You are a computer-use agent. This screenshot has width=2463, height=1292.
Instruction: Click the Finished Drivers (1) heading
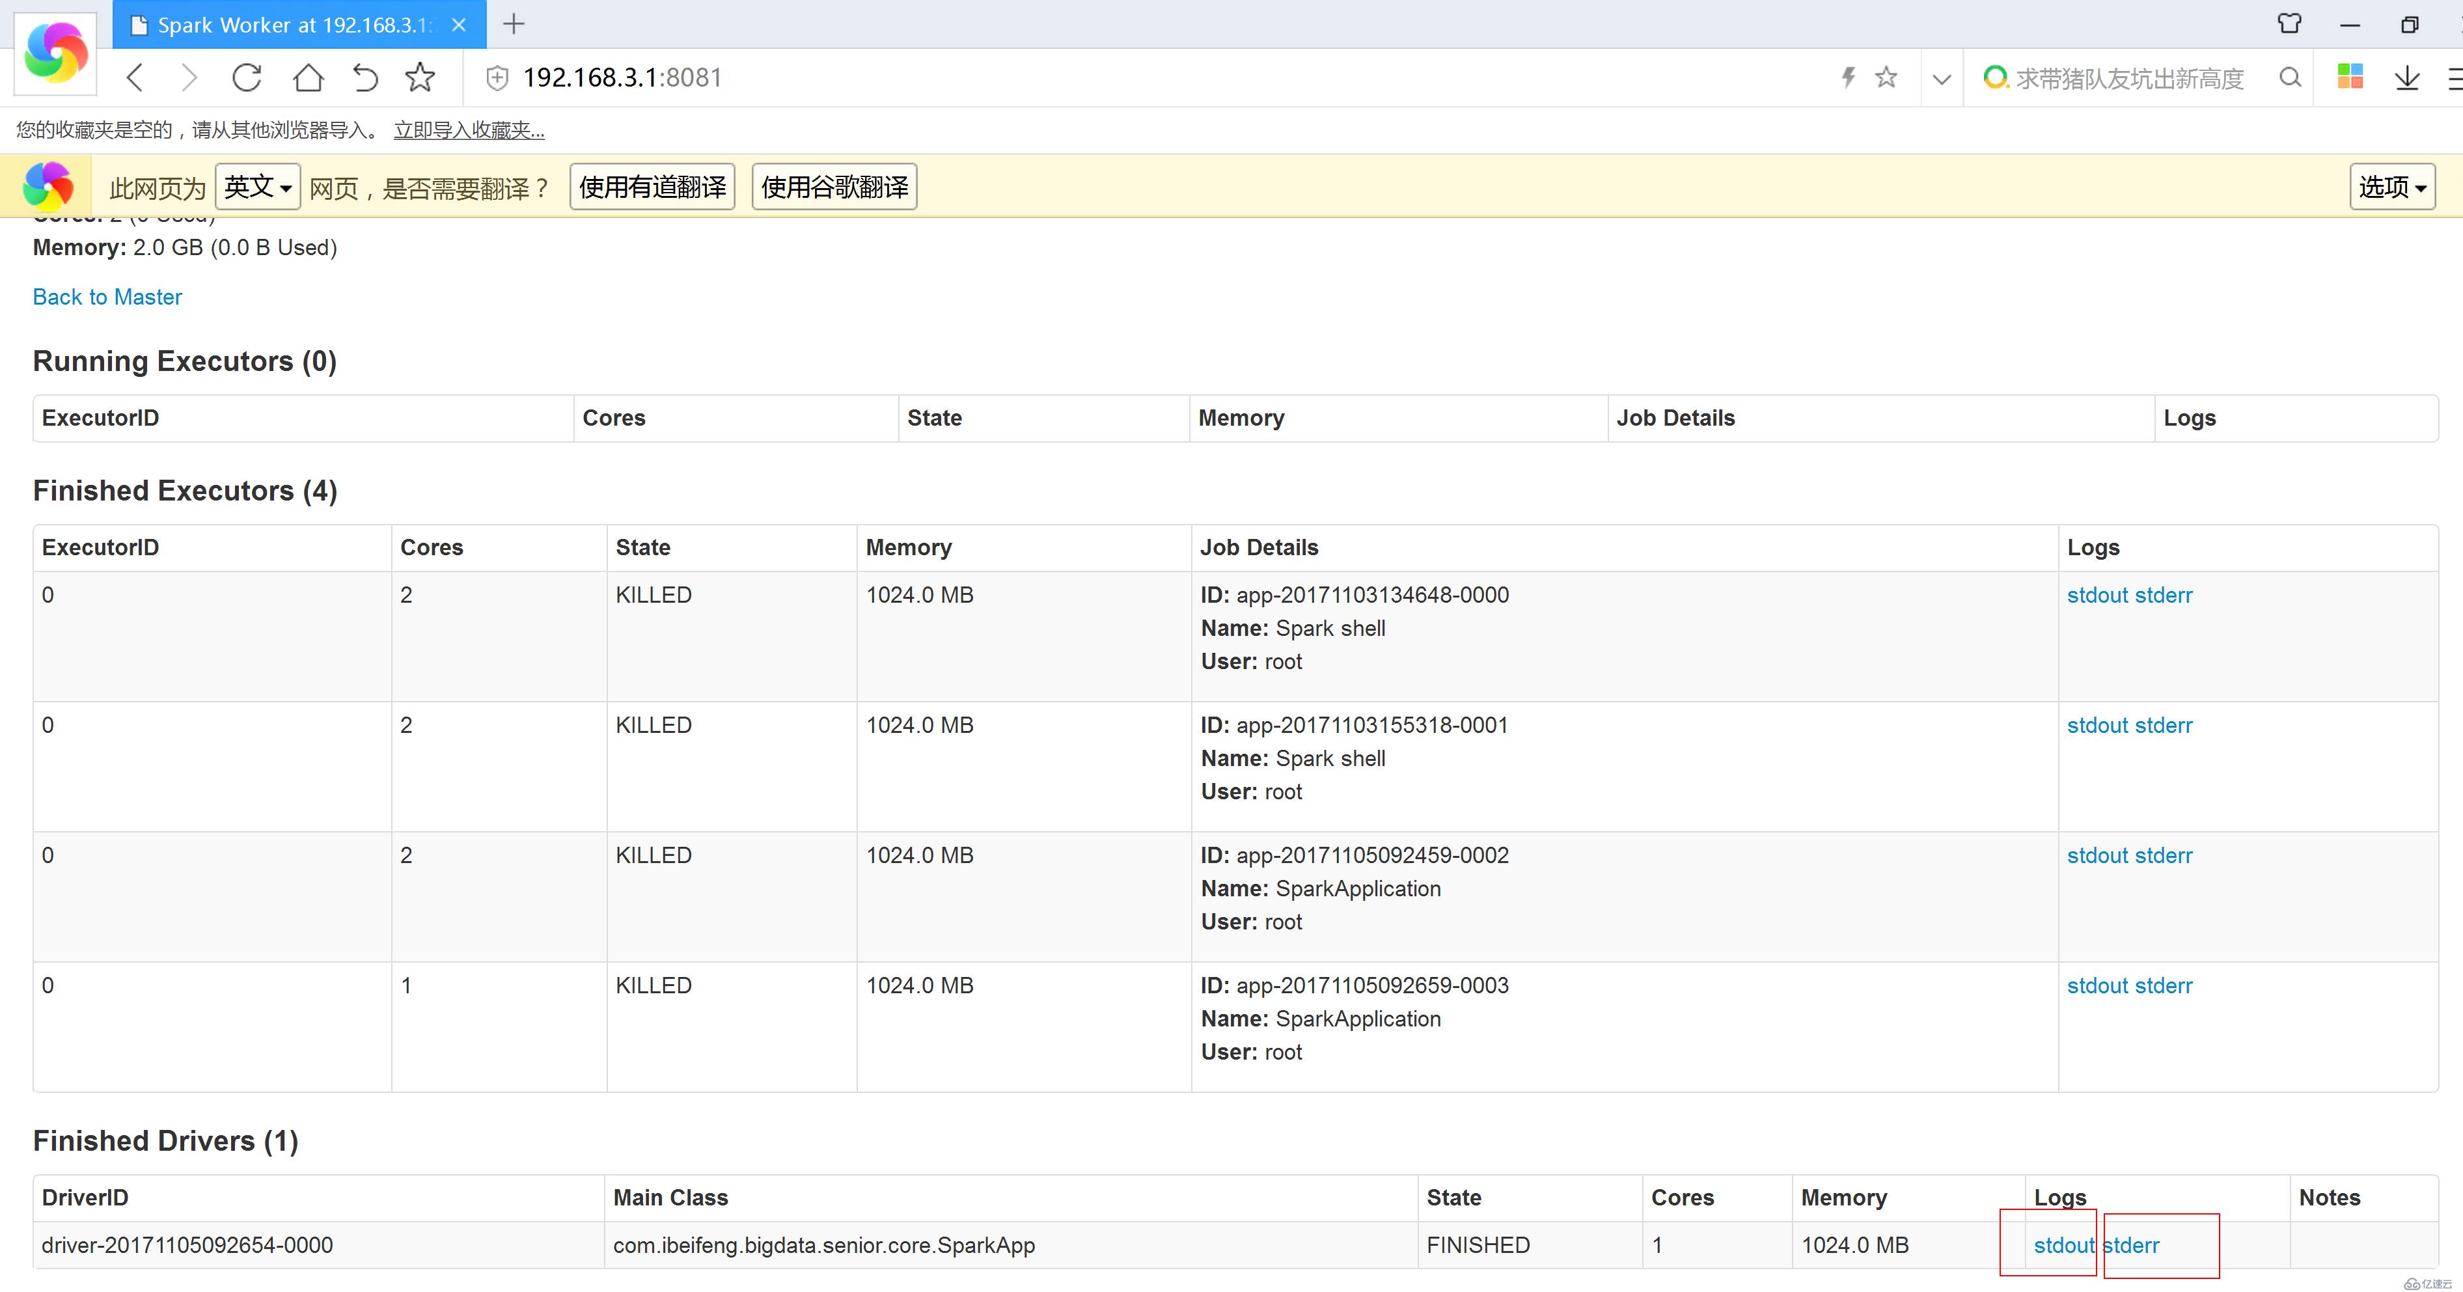tap(167, 1141)
